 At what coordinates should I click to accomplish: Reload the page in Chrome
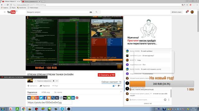coord(7,5)
